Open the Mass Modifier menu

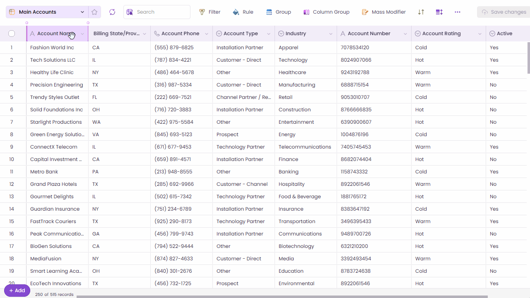click(x=383, y=12)
